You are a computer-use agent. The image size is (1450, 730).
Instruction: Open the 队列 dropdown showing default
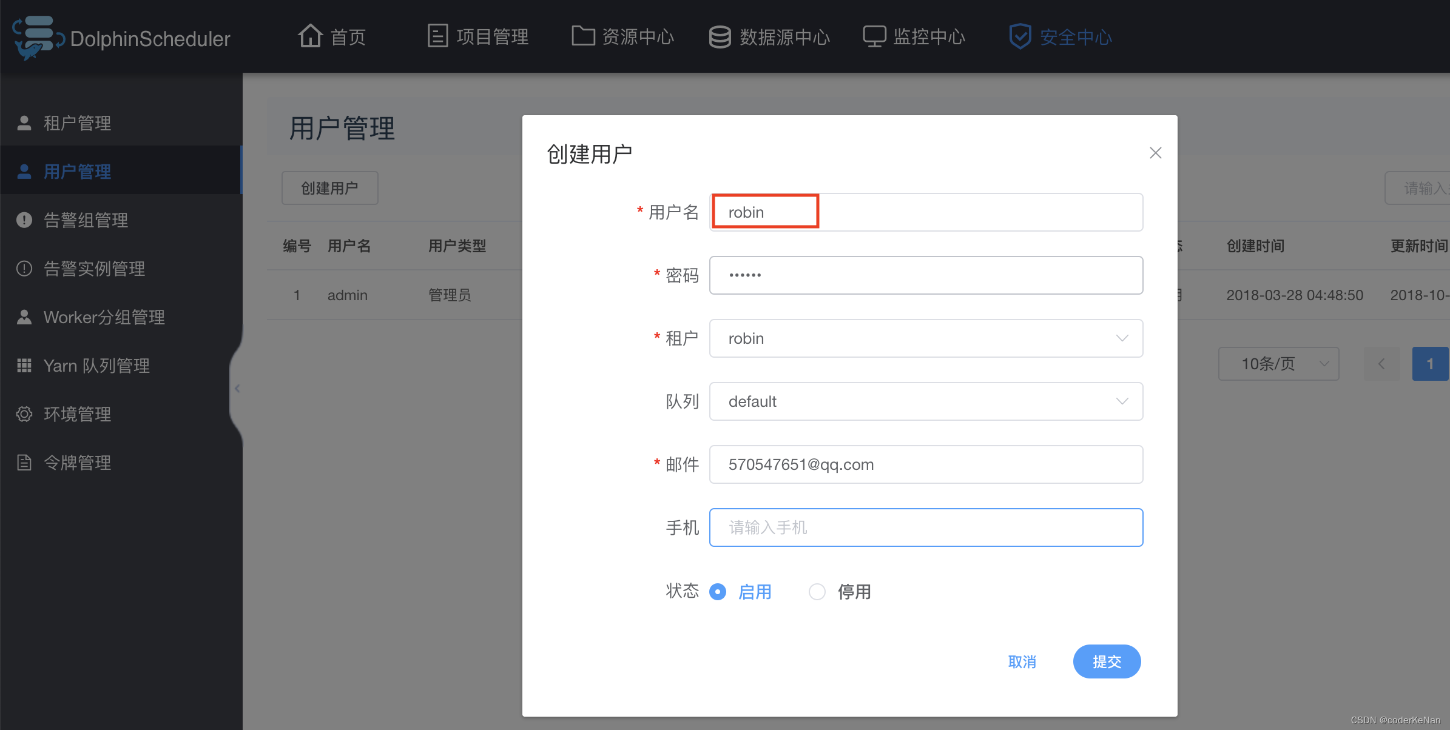point(926,401)
